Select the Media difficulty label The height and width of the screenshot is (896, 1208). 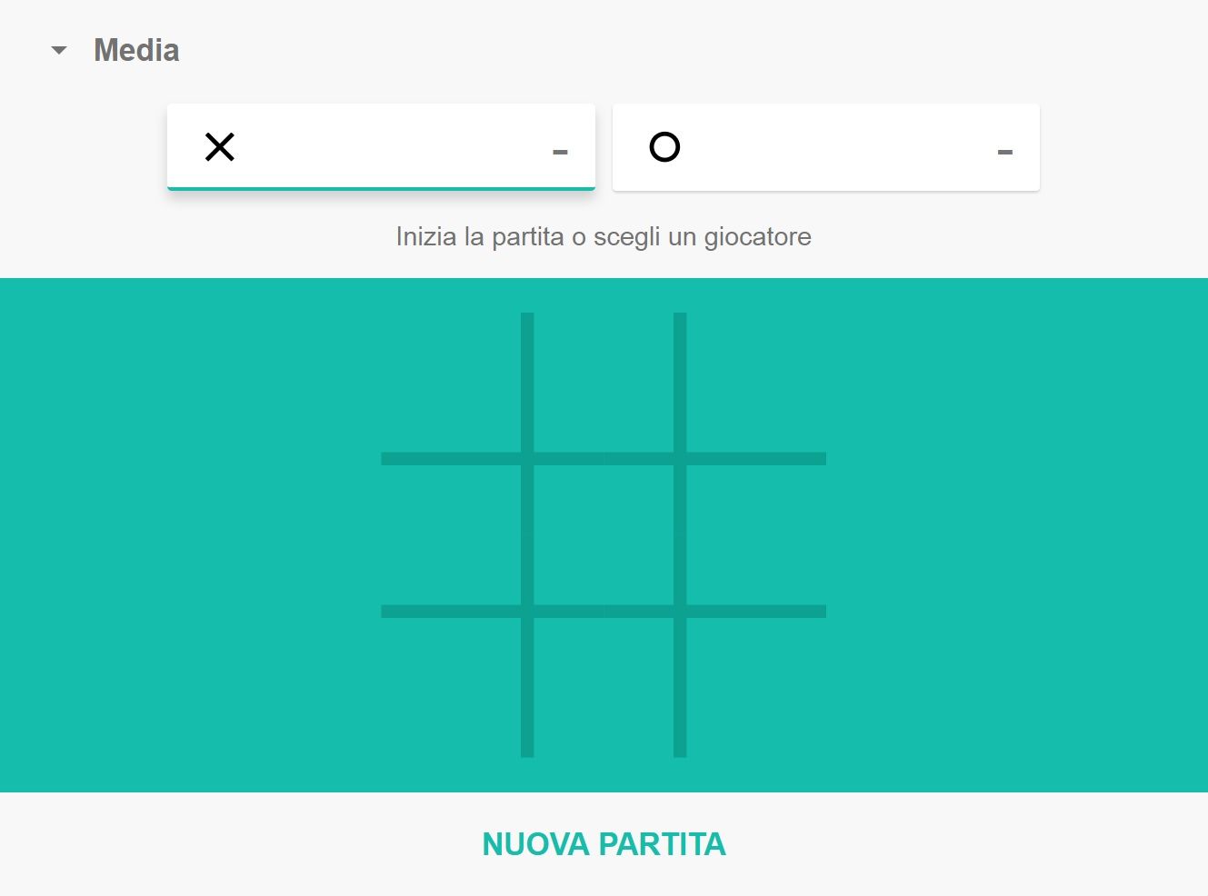(x=136, y=50)
